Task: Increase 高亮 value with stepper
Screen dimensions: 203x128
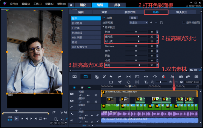Action: [157, 64]
